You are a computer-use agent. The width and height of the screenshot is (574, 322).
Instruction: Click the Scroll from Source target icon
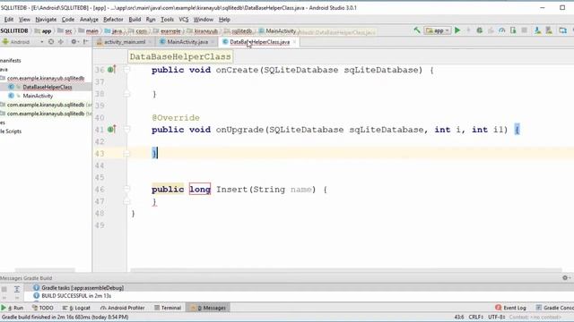tap(51, 42)
